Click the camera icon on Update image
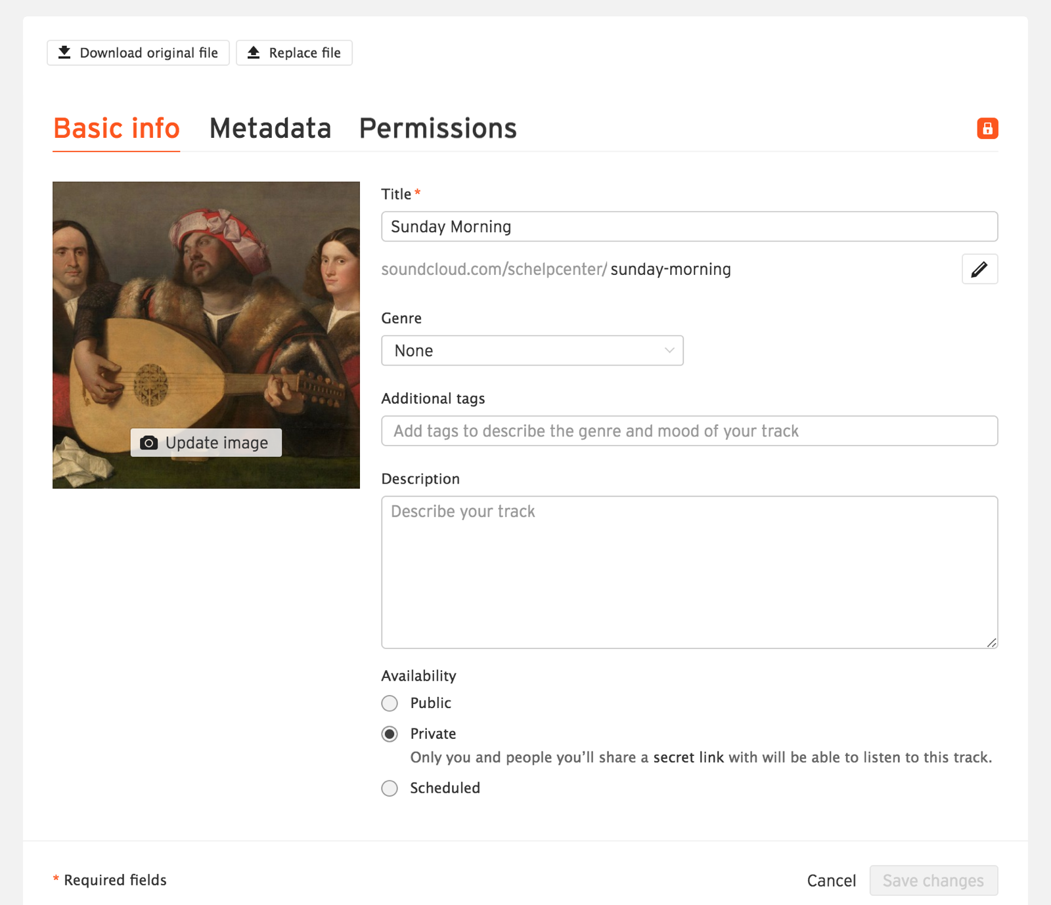The height and width of the screenshot is (905, 1051). 149,443
